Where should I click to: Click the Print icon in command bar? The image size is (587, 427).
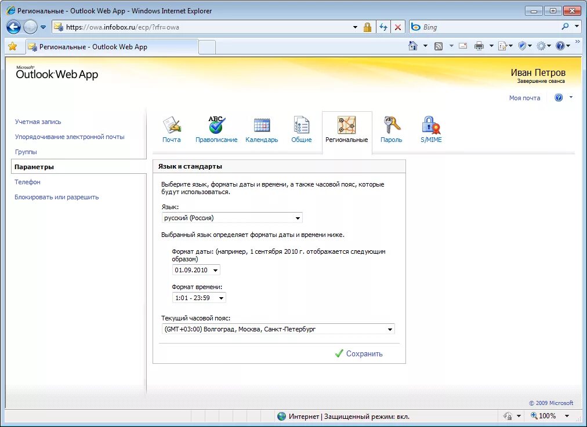pyautogui.click(x=479, y=46)
